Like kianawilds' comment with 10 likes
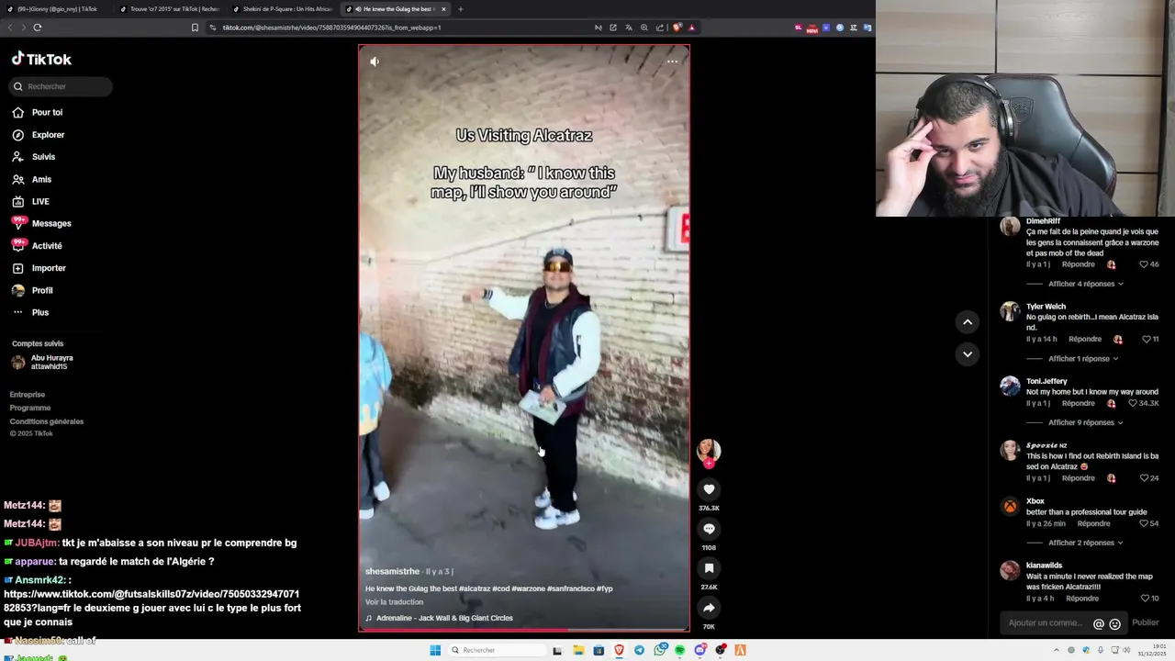The width and height of the screenshot is (1175, 661). click(1145, 599)
